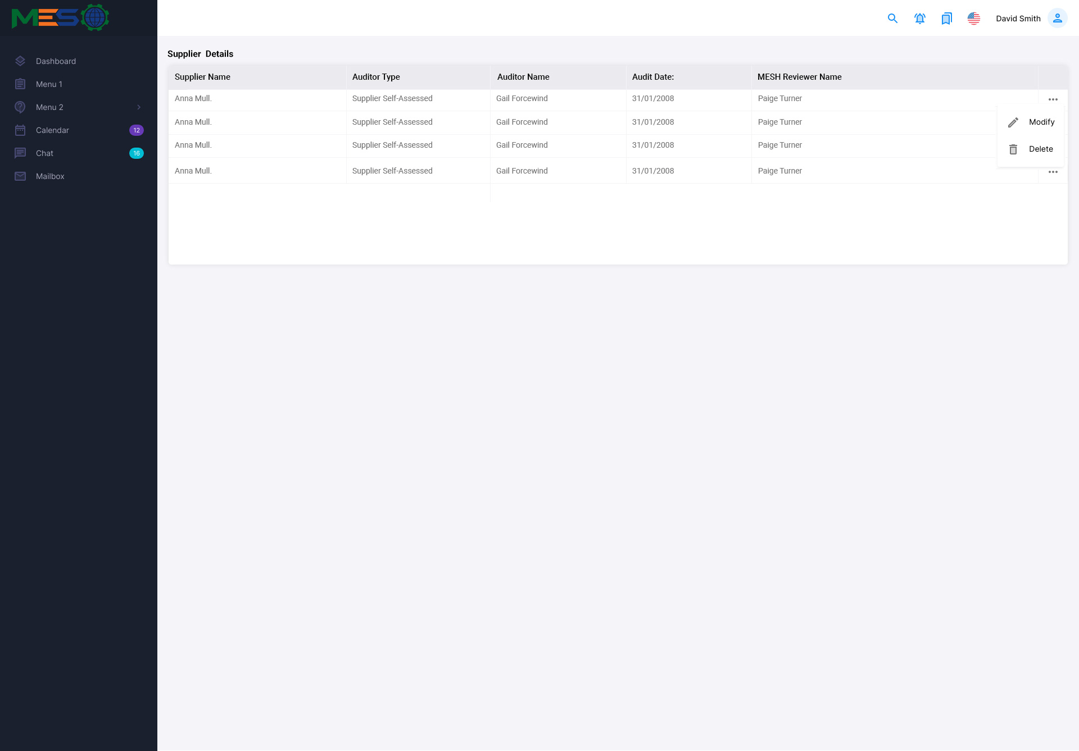This screenshot has height=751, width=1079.
Task: Open the last row's three-dot menu
Action: [x=1053, y=172]
